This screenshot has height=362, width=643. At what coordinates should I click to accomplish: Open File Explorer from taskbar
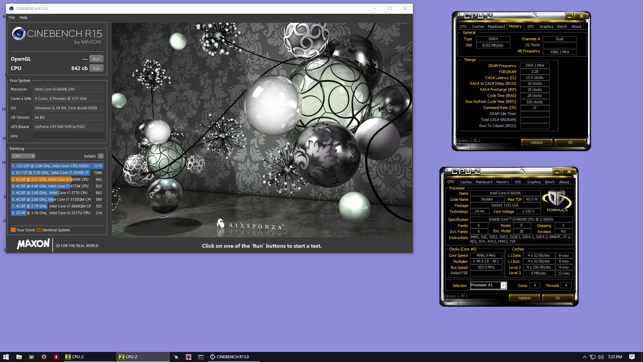click(x=19, y=357)
